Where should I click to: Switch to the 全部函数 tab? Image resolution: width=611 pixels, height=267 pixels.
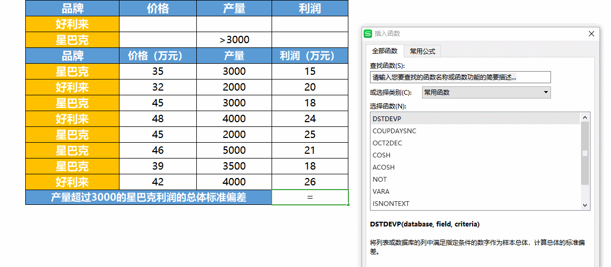coord(385,51)
